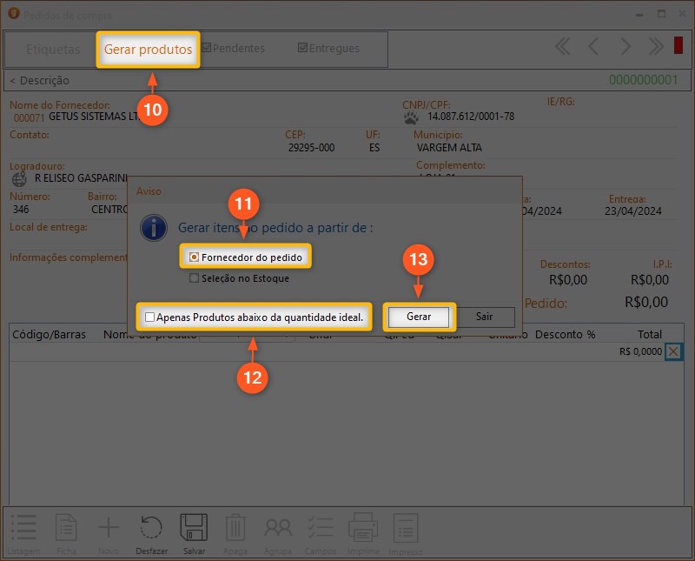Click the Novo plus icon
695x561 pixels.
(109, 529)
